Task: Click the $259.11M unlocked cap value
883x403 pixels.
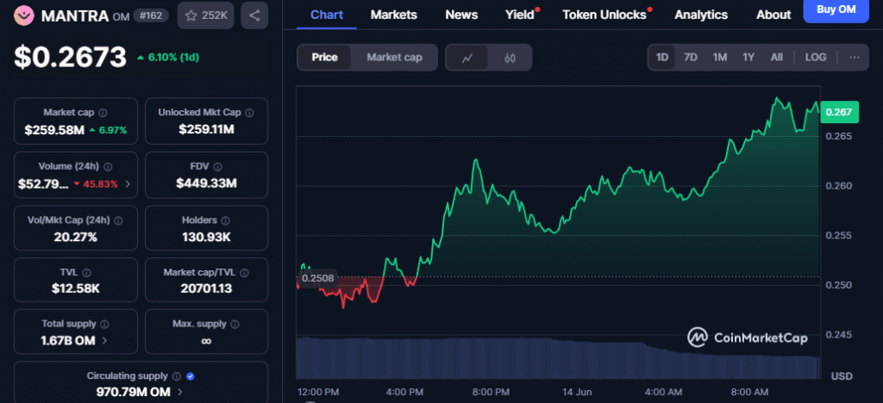Action: (207, 130)
